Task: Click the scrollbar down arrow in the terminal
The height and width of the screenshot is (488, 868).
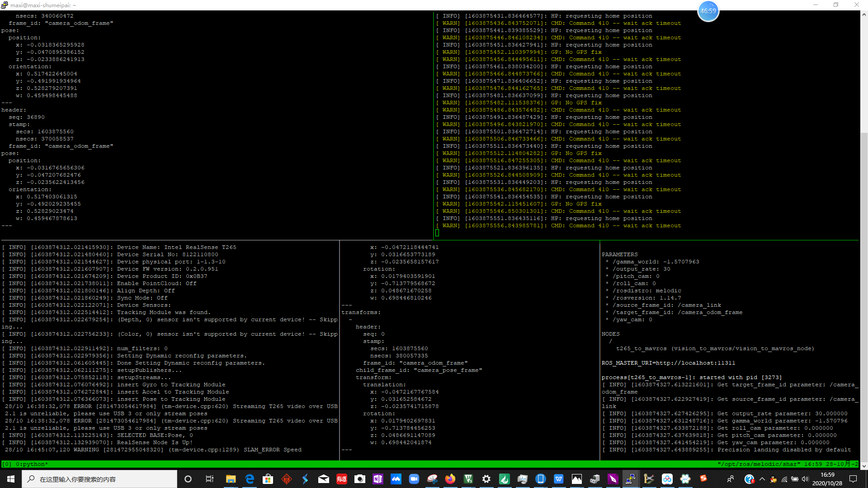Action: [864, 465]
